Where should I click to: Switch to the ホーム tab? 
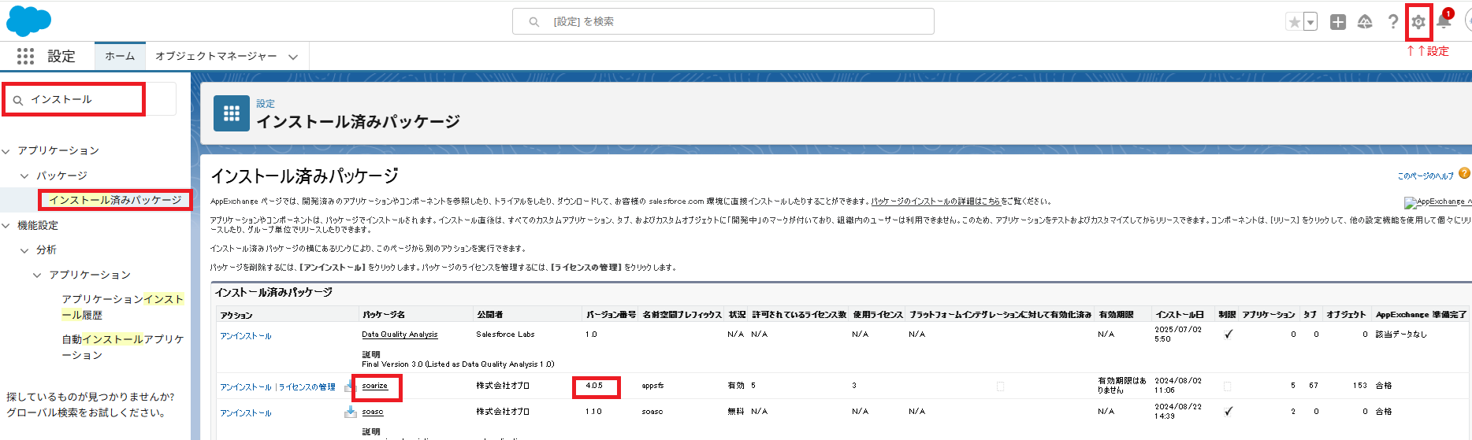tap(120, 56)
